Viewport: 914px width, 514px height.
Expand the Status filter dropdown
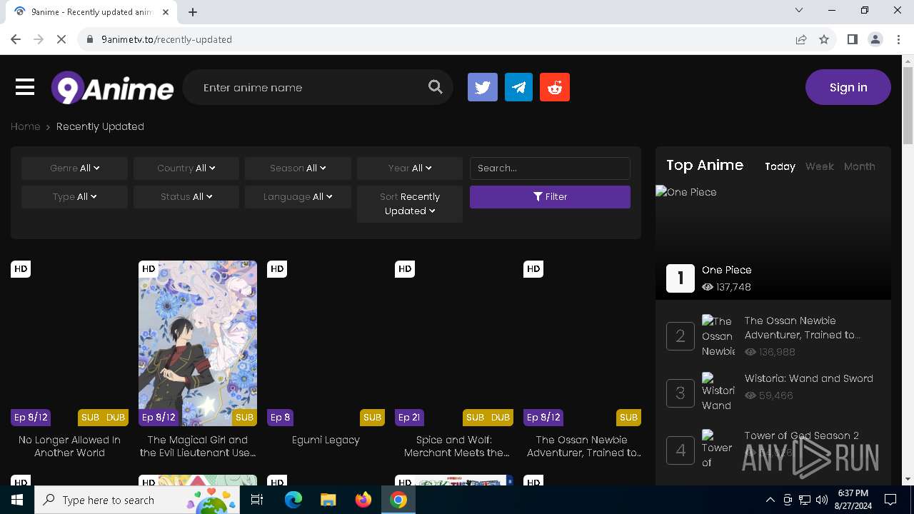pyautogui.click(x=186, y=196)
